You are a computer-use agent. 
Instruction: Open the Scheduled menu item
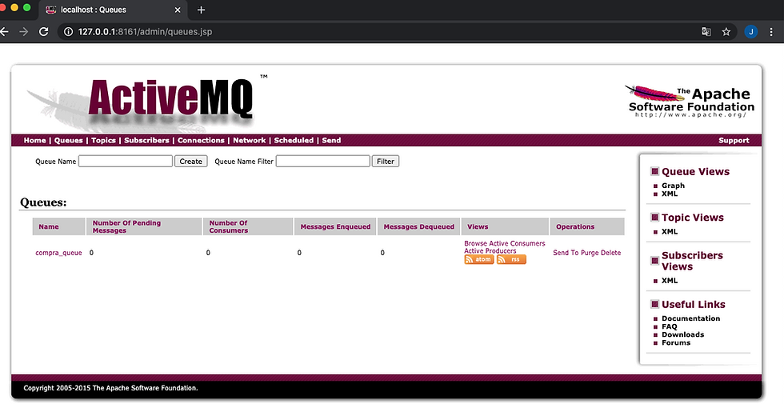click(294, 141)
